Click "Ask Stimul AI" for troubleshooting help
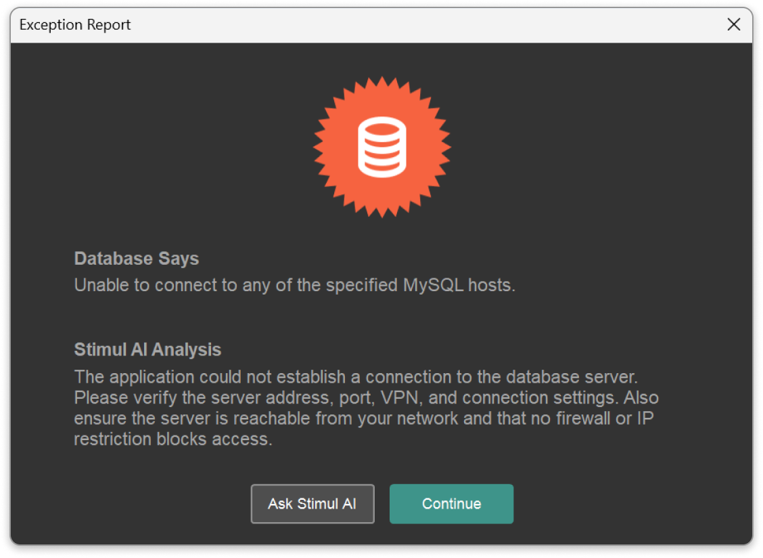The image size is (763, 558). coord(313,504)
